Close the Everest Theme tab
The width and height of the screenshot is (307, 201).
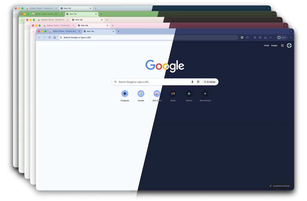[x=56, y=8]
